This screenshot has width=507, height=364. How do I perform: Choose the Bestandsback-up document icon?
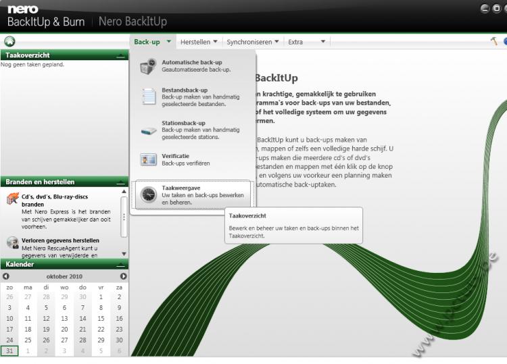[148, 97]
